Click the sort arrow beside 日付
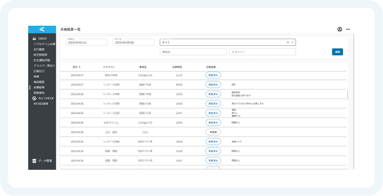Image resolution: width=383 pixels, height=196 pixels. pos(79,67)
